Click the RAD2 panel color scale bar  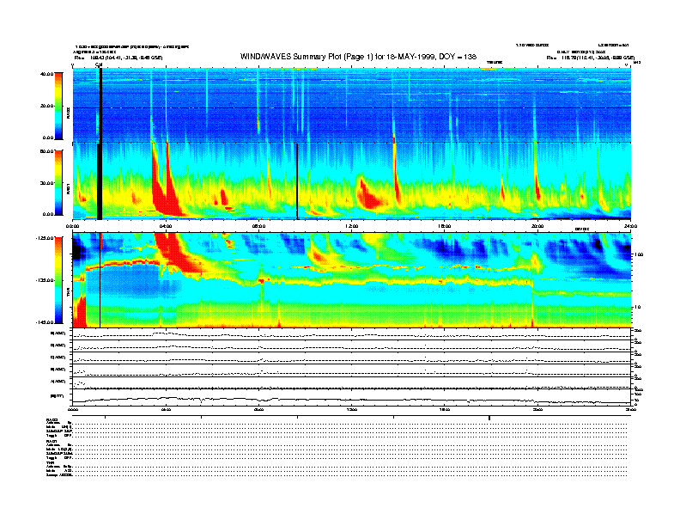point(58,106)
